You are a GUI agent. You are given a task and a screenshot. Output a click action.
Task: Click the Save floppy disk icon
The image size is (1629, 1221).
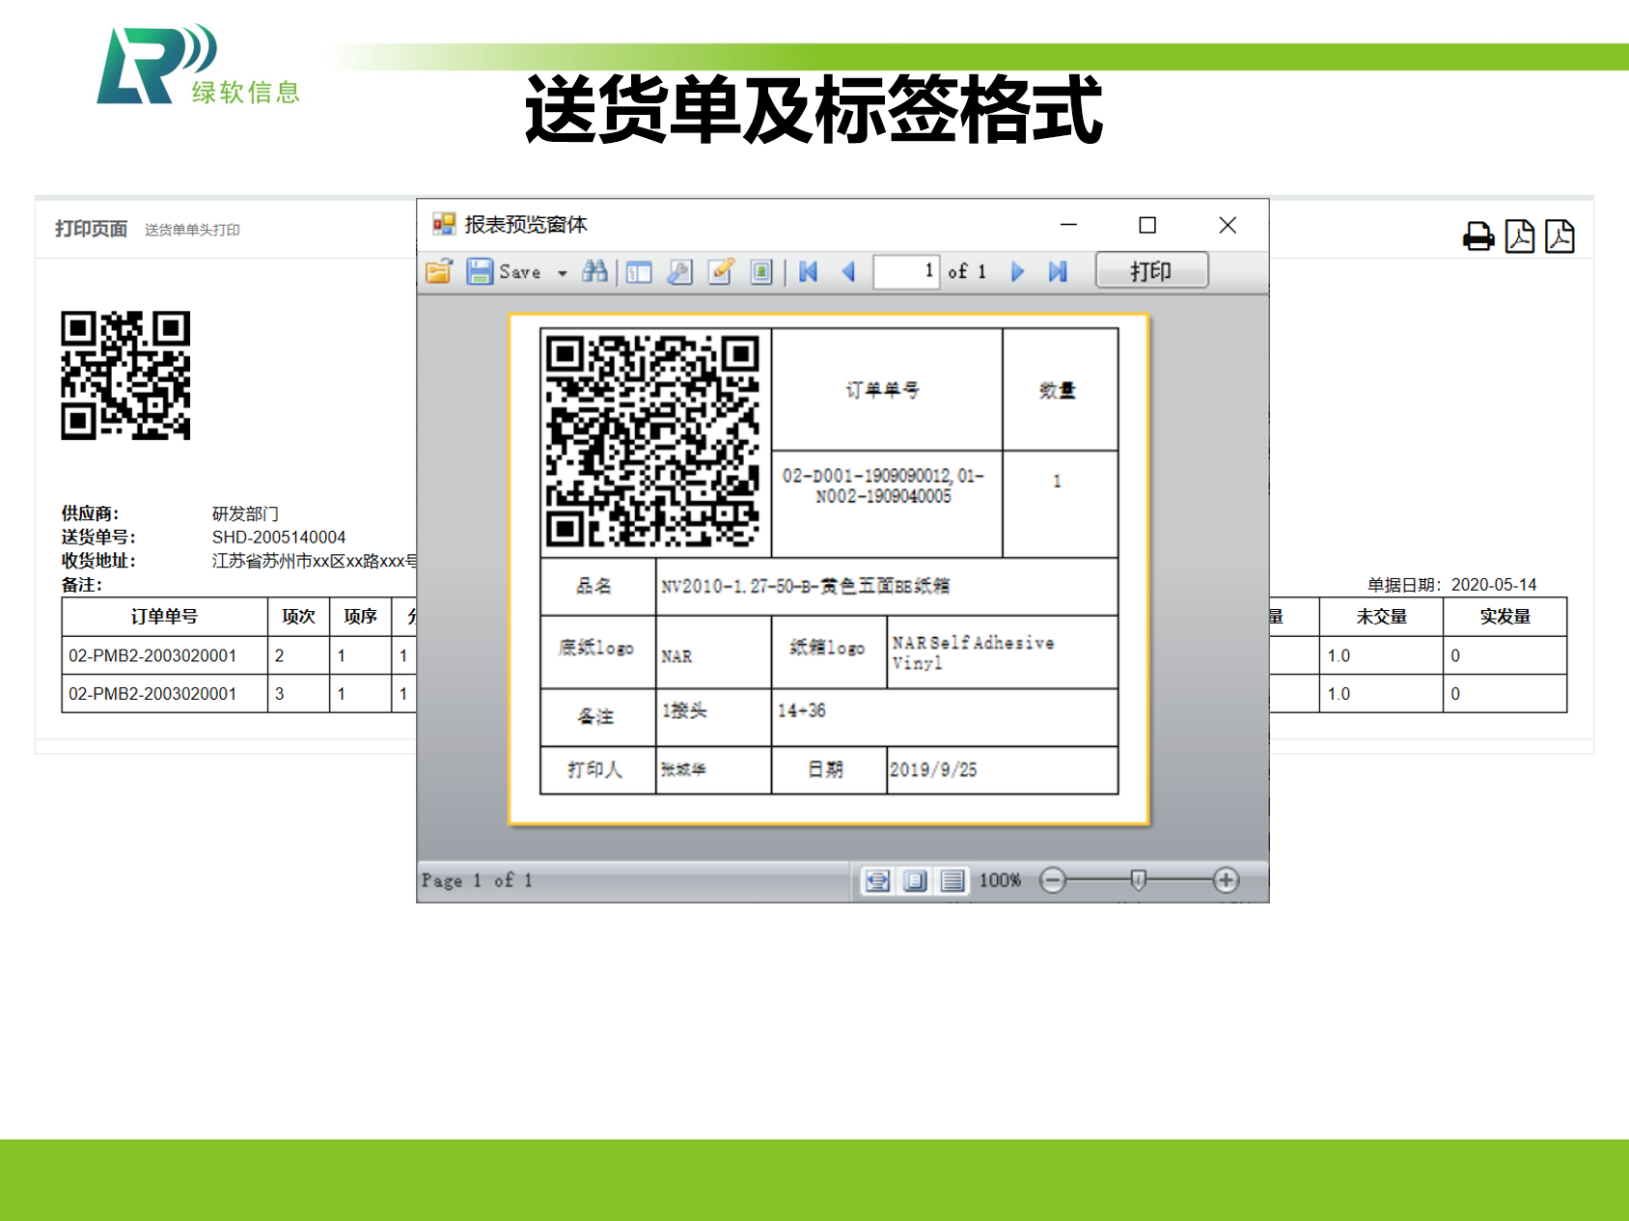(x=480, y=271)
